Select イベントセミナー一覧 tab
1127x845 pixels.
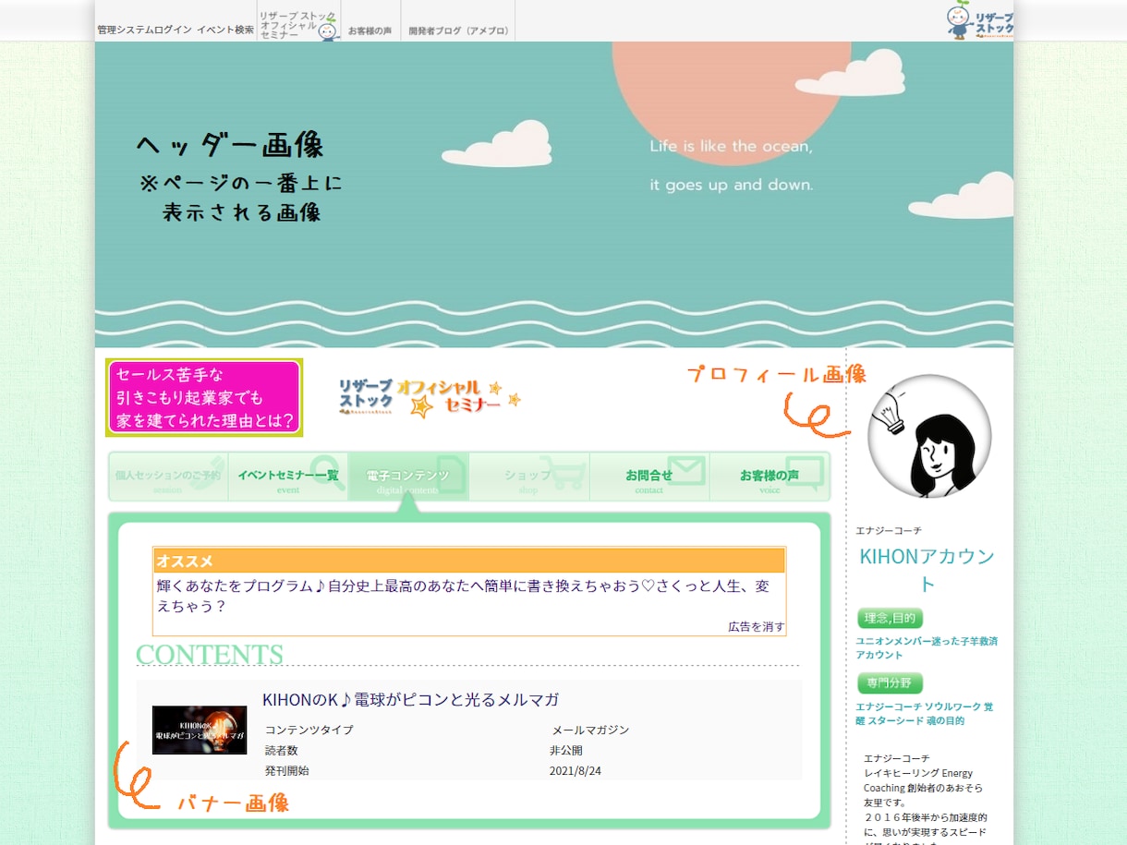coord(288,477)
